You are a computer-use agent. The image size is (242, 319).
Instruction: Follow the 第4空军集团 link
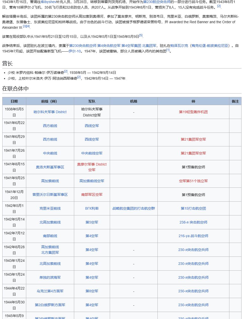point(131,46)
